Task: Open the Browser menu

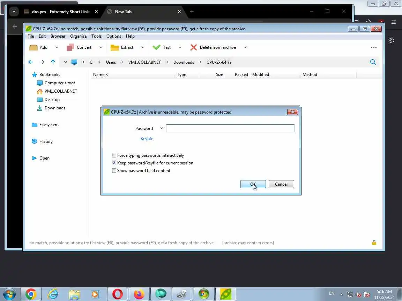Action: point(58,36)
